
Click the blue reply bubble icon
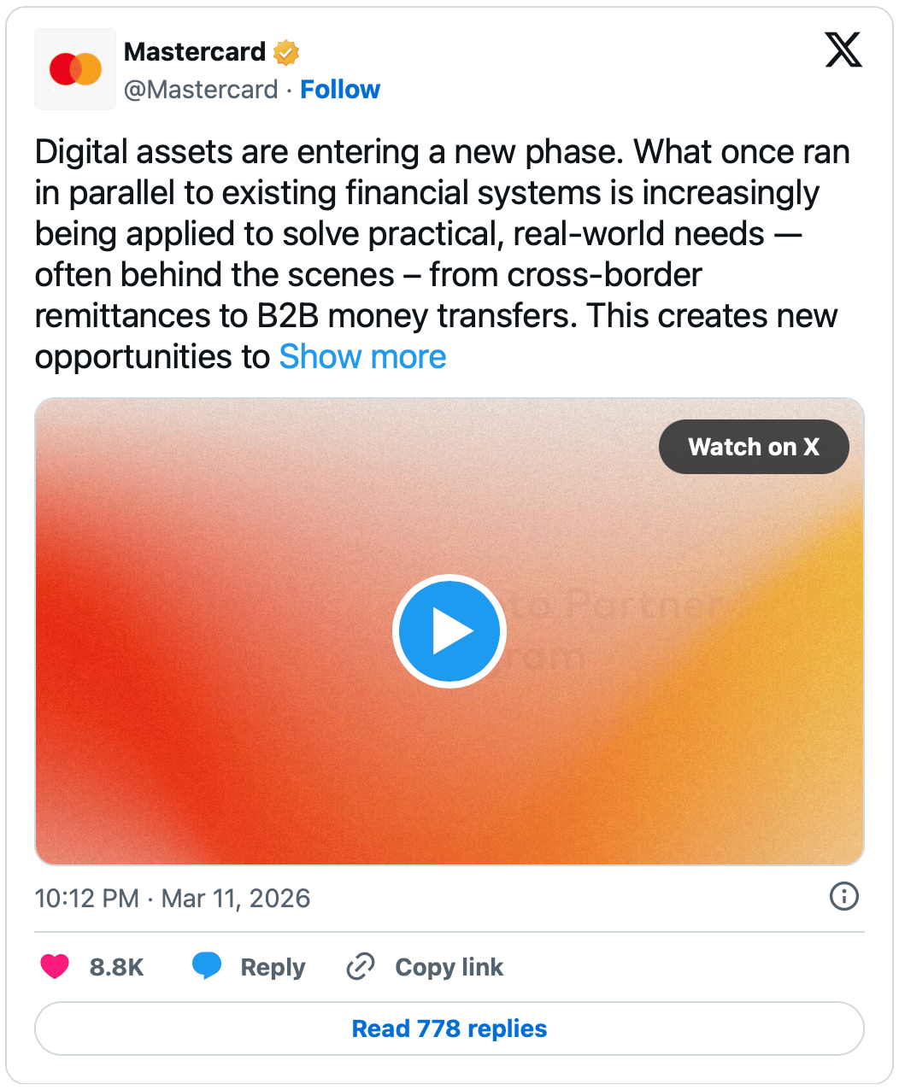coord(207,966)
